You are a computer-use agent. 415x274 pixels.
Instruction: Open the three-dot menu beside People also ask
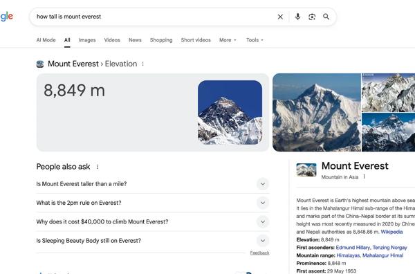point(98,167)
